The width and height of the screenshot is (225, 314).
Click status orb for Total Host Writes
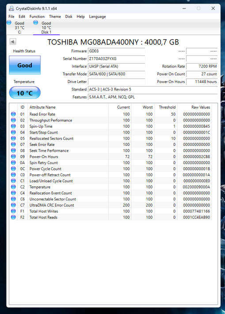pos(13,211)
